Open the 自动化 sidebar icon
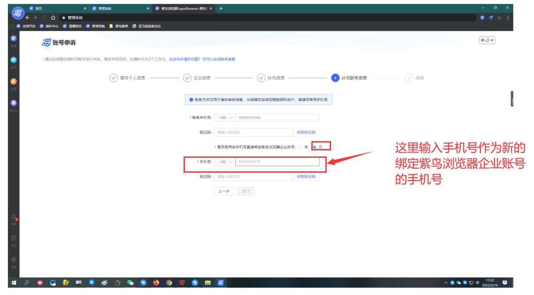This screenshot has height=295, width=534. click(13, 103)
